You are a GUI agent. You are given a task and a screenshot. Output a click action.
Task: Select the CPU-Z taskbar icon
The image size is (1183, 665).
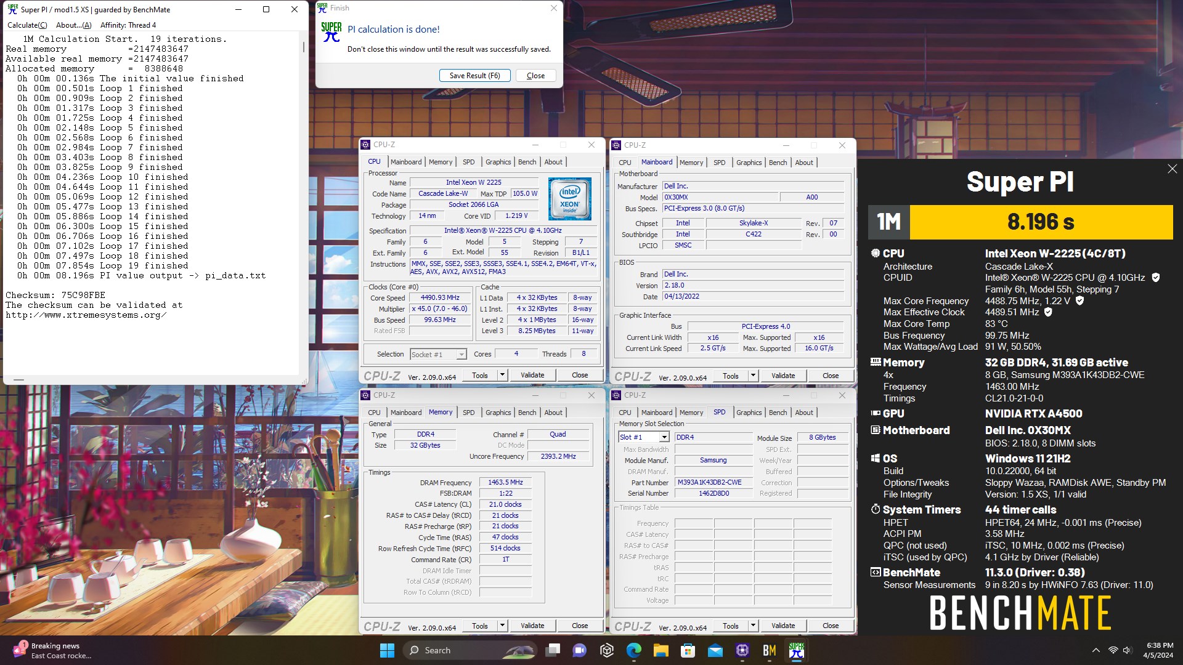tap(742, 650)
